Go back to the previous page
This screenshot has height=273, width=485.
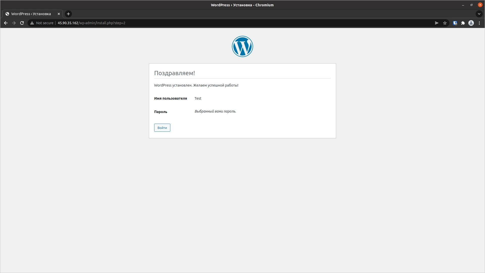tap(6, 23)
